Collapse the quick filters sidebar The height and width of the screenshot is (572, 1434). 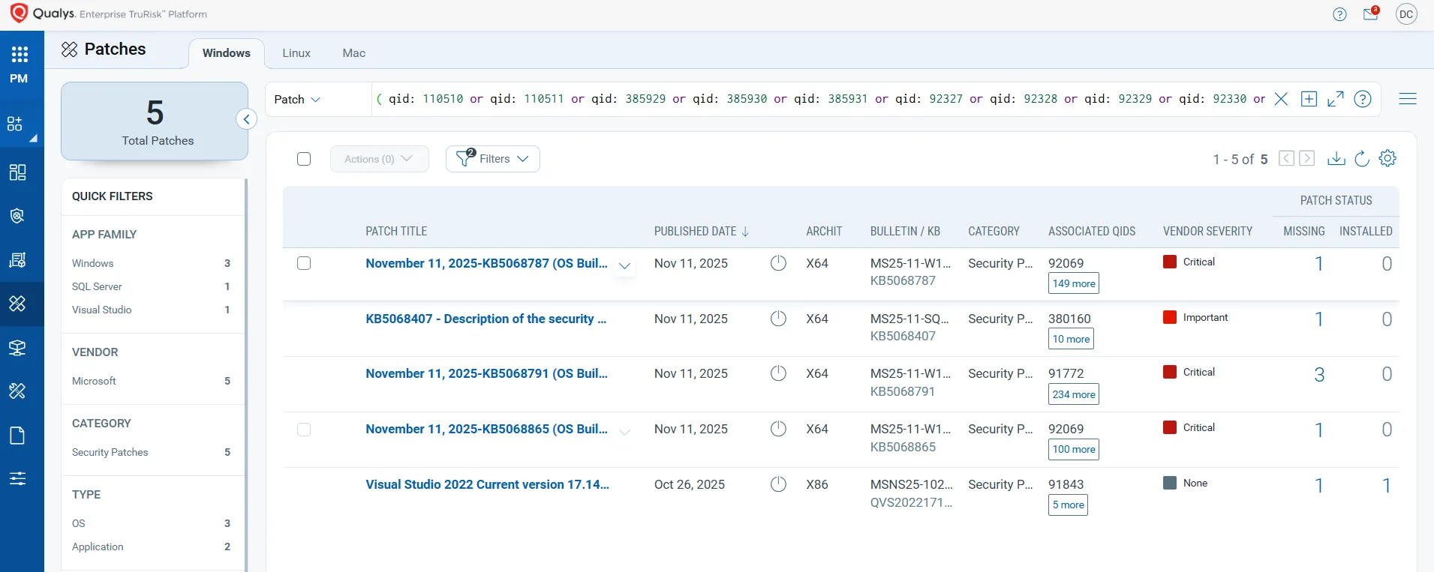tap(246, 119)
